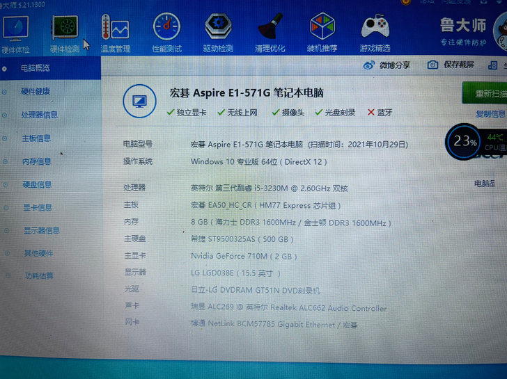Click the EA50_HC_CR motherboard value
This screenshot has height=379, width=507.
[x=265, y=206]
